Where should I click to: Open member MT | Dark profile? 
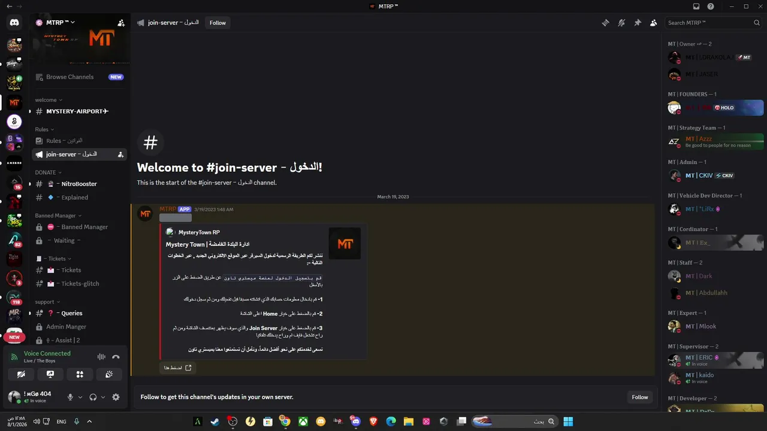715,276
